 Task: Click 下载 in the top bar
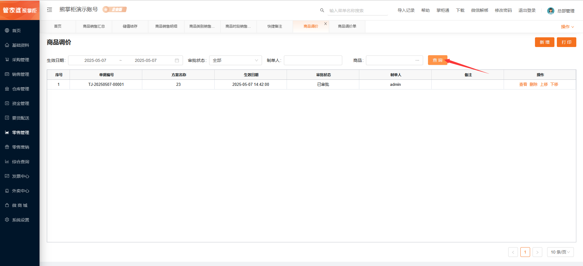pos(460,10)
